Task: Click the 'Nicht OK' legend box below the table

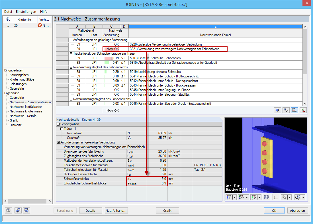Action: coord(111,110)
